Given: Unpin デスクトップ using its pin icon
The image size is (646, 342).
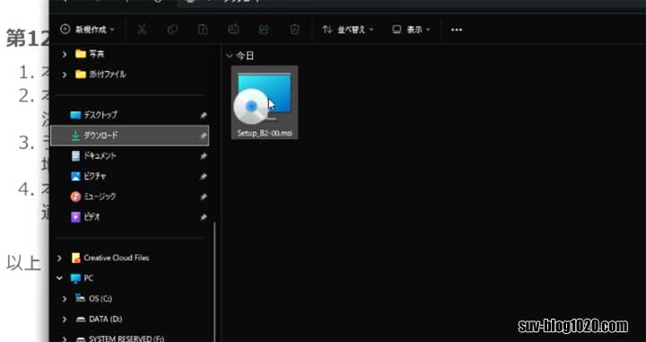Looking at the screenshot, I should coord(203,116).
